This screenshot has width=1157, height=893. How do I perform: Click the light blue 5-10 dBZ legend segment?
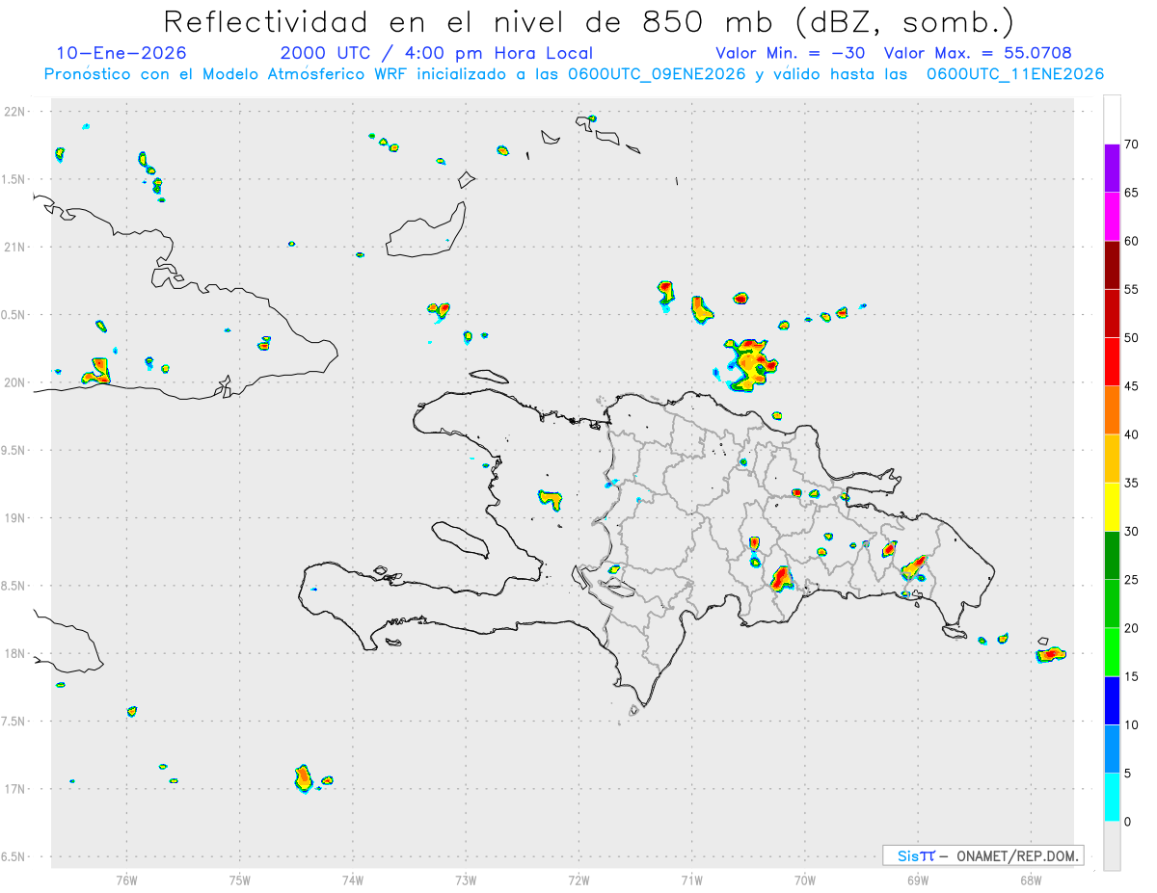pyautogui.click(x=1113, y=749)
